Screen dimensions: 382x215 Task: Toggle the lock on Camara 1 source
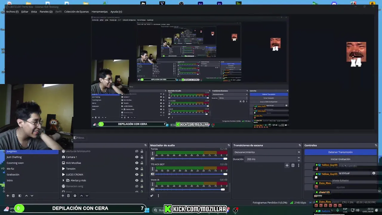coord(142,157)
